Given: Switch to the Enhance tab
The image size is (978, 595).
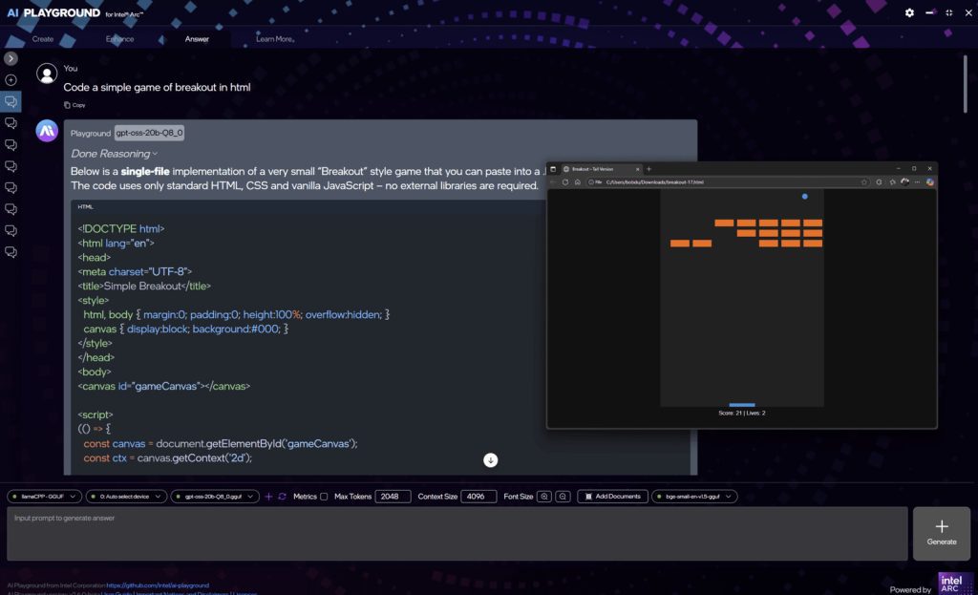Looking at the screenshot, I should [x=119, y=39].
